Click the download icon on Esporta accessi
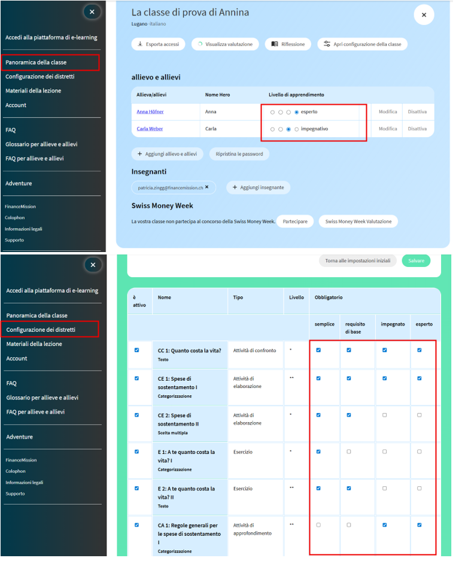Viewport: 459px width, 567px height. pos(140,44)
